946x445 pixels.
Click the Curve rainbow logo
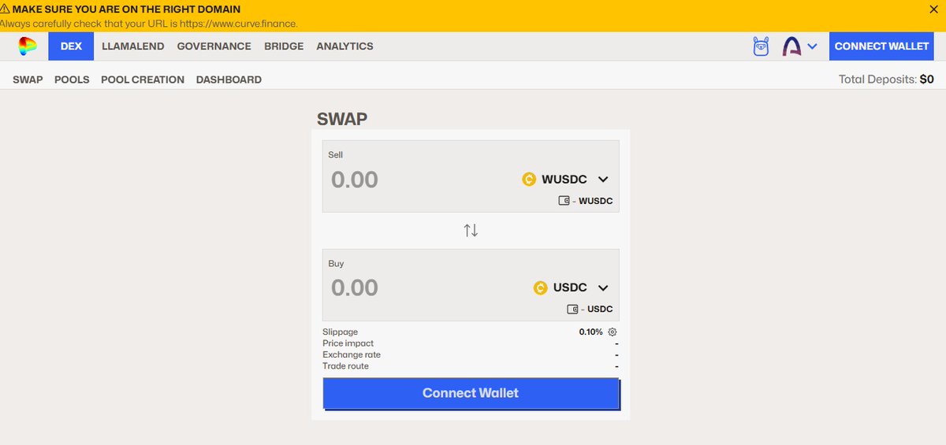(28, 46)
